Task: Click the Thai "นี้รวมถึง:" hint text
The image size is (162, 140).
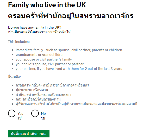Action: pos(15,77)
